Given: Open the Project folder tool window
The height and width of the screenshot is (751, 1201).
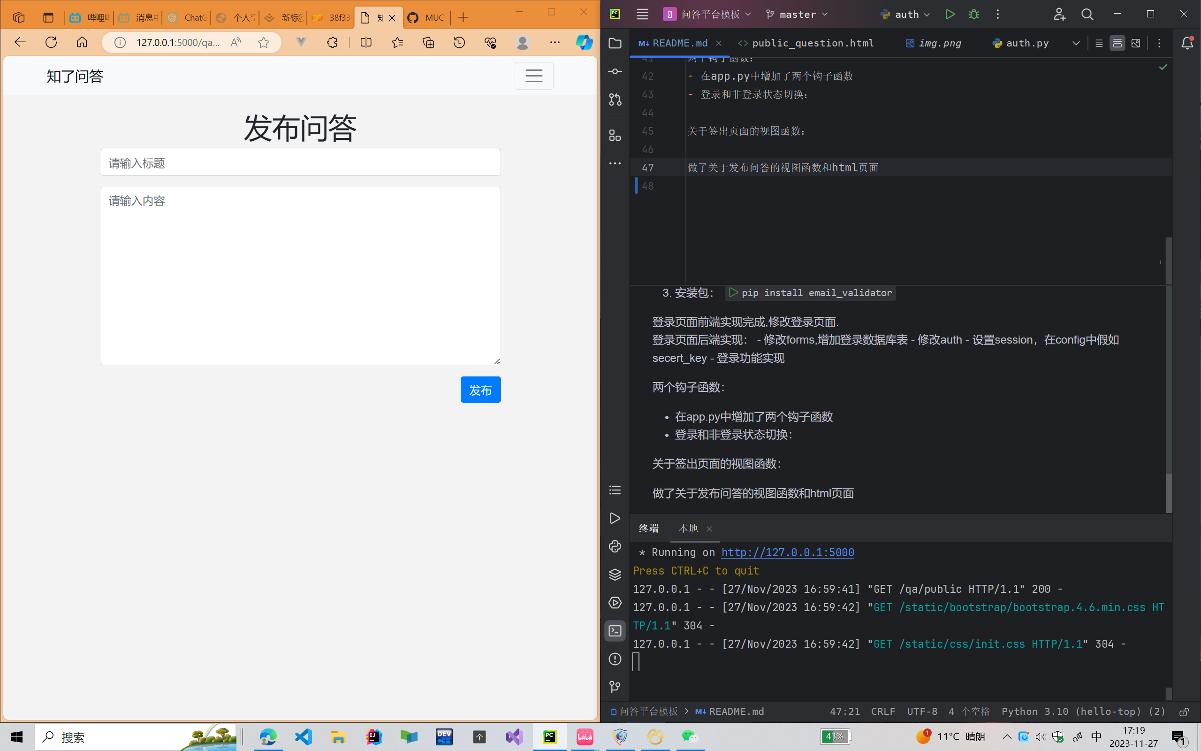Looking at the screenshot, I should click(615, 43).
